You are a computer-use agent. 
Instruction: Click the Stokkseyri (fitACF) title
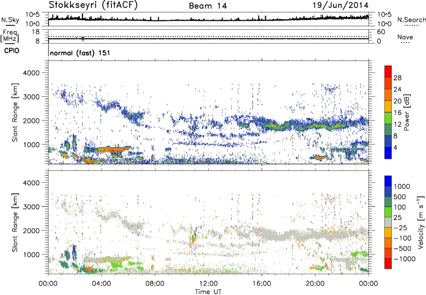click(93, 5)
